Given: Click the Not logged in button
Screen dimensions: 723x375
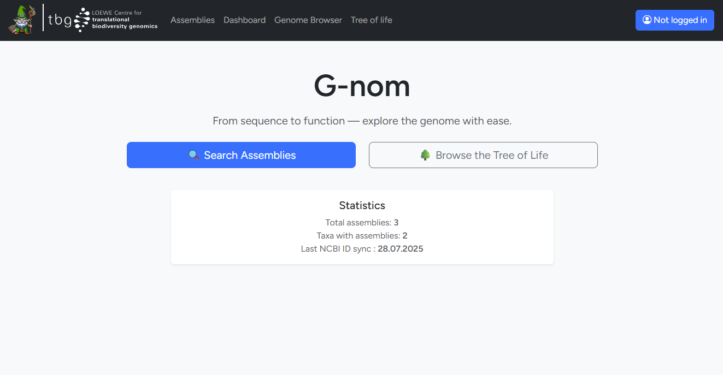Looking at the screenshot, I should 674,20.
